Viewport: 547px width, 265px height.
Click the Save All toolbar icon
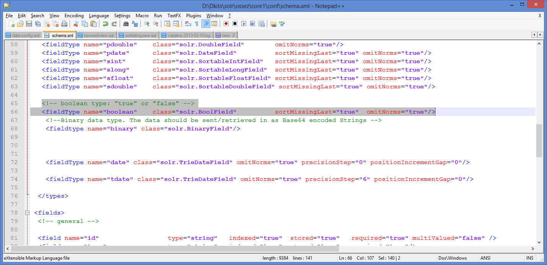(37, 24)
